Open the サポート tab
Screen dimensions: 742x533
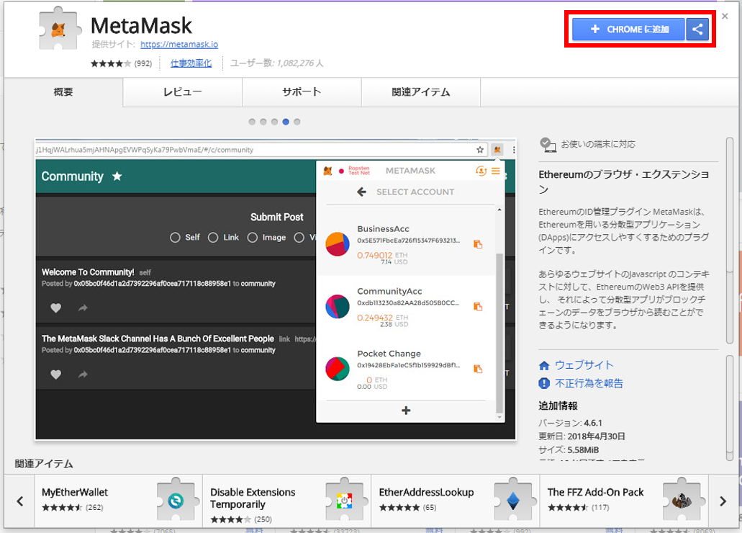tap(302, 92)
